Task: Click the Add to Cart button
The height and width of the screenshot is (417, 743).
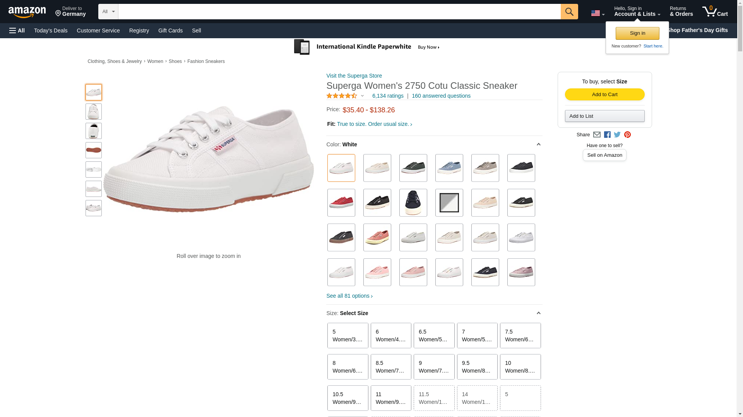Action: 604,95
